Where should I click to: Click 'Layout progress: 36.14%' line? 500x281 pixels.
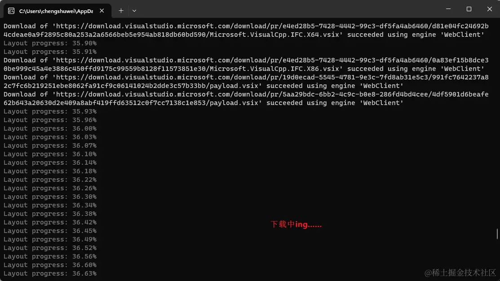50,162
